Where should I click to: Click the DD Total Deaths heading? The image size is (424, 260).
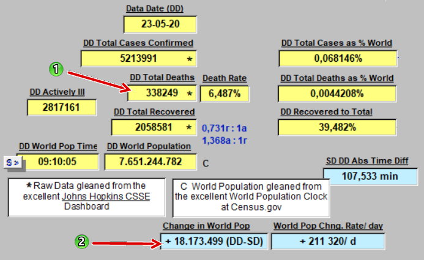(x=162, y=78)
